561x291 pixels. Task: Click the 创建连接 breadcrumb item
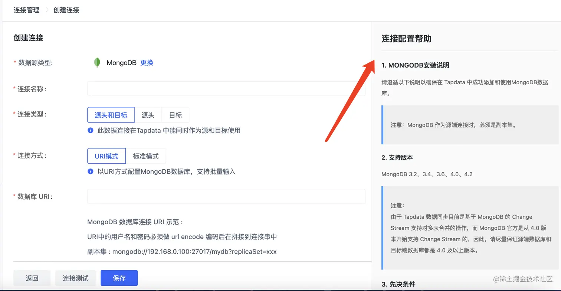coord(66,10)
